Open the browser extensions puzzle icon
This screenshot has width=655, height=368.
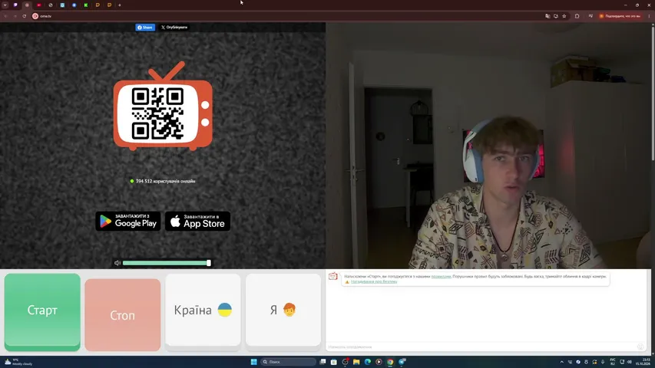(577, 16)
